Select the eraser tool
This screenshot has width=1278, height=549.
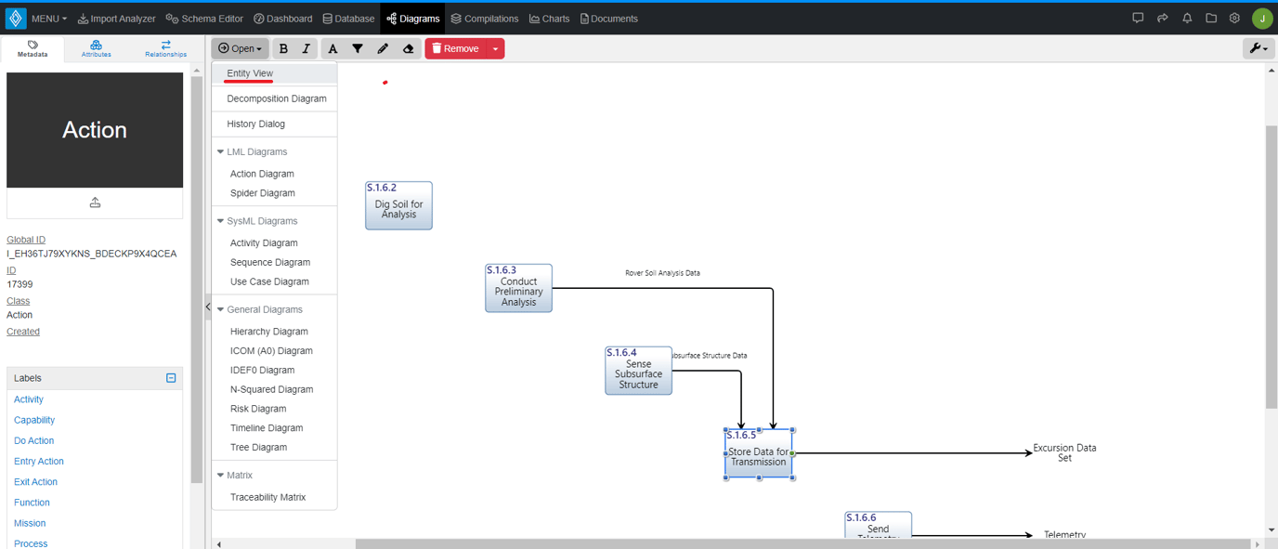tap(408, 48)
